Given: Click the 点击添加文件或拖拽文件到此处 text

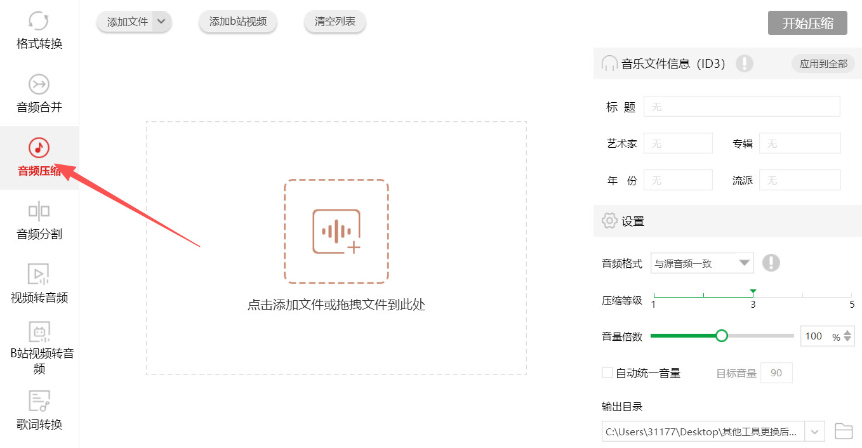Looking at the screenshot, I should (336, 305).
